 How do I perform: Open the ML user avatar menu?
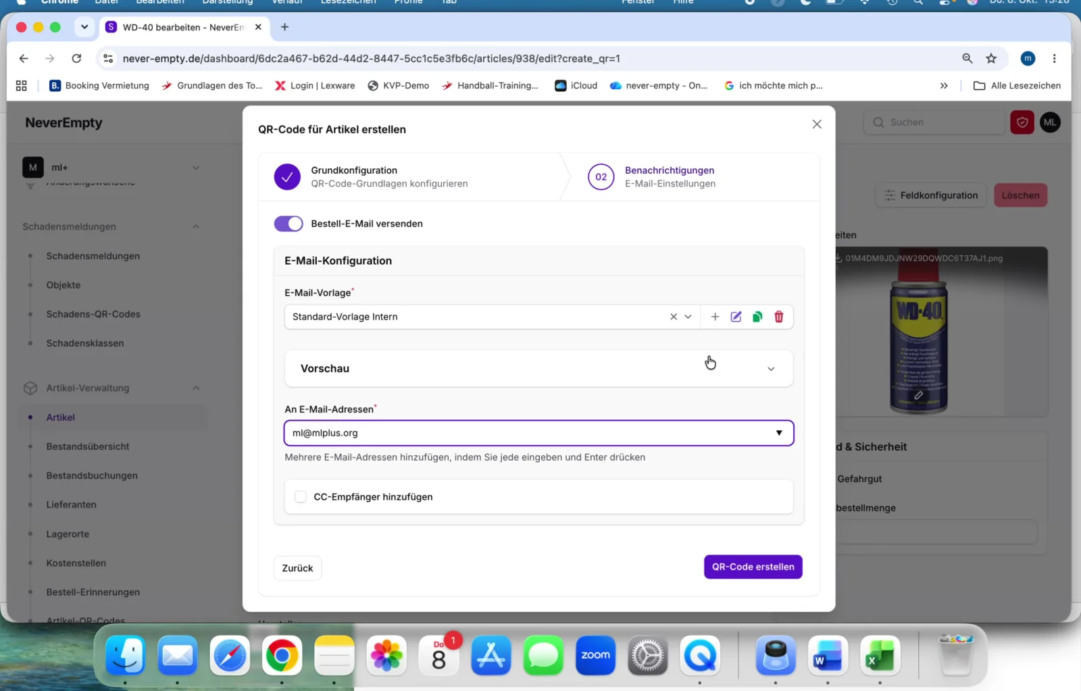pyautogui.click(x=1050, y=122)
